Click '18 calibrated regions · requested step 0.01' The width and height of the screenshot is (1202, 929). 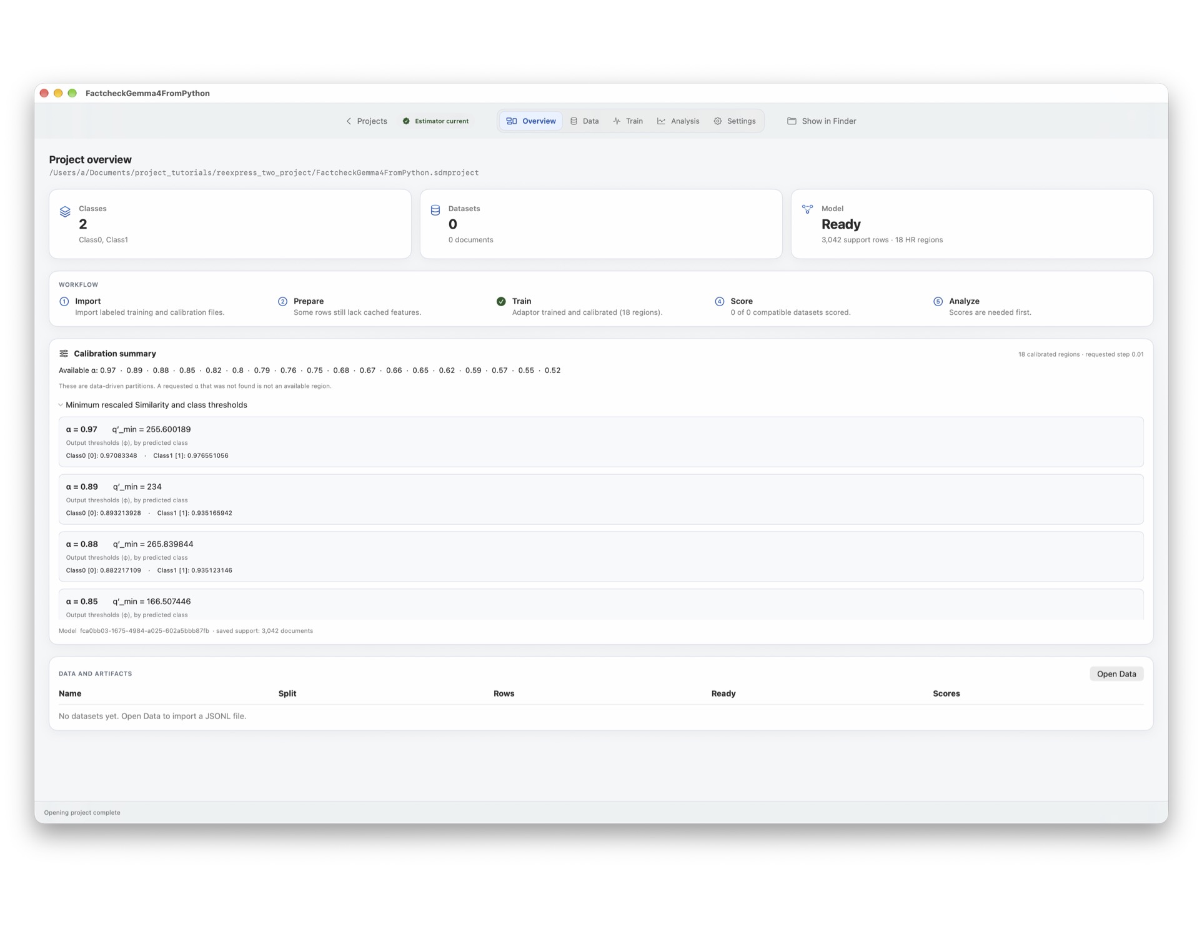[x=1081, y=354]
